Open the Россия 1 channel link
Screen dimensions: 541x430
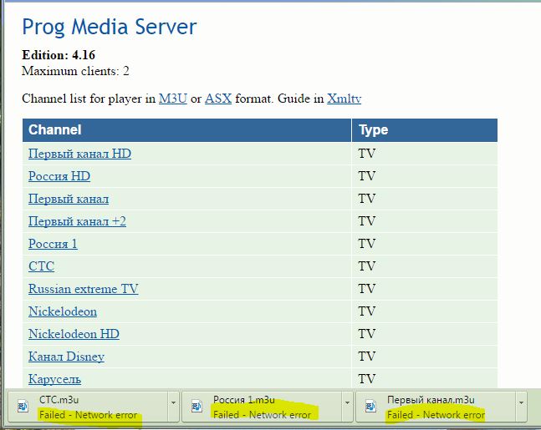pyautogui.click(x=53, y=244)
